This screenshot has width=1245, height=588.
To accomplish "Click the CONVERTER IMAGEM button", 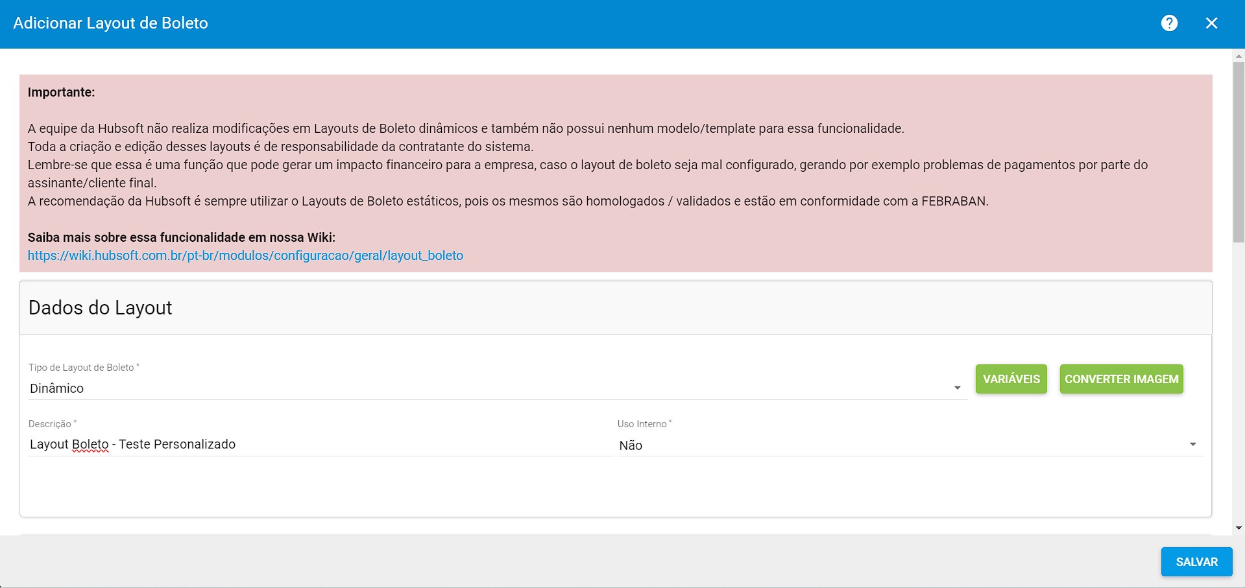I will 1121,379.
